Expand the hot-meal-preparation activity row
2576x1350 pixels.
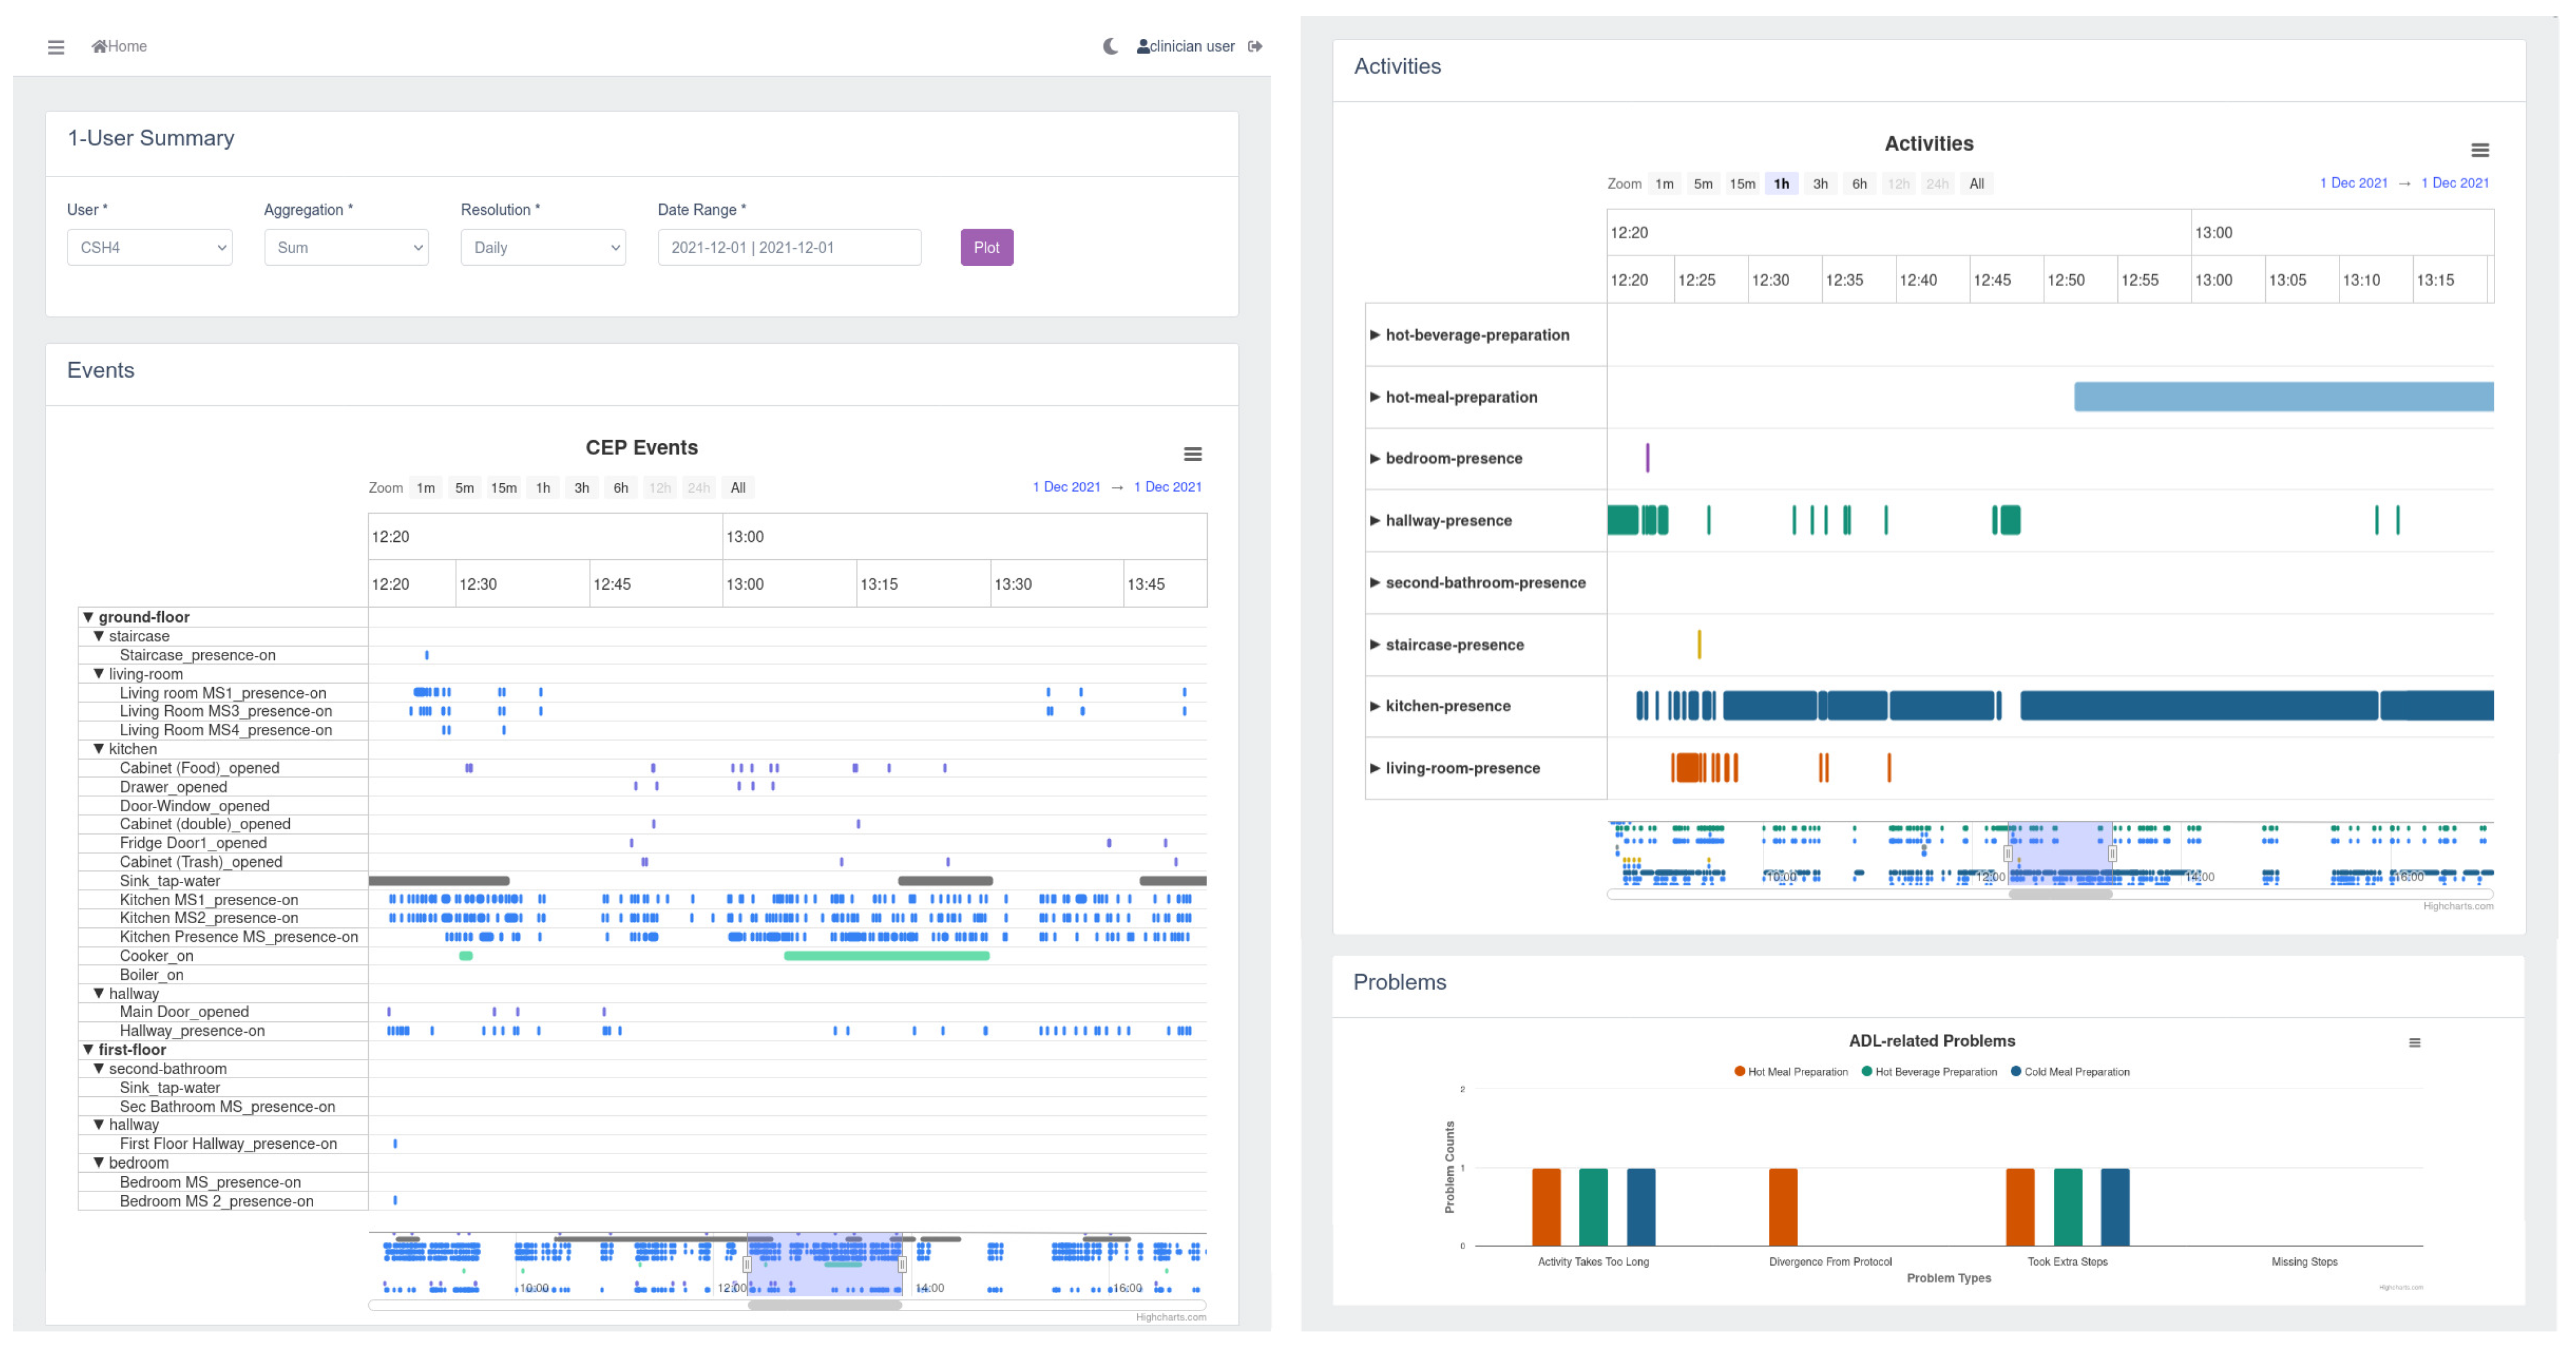click(x=1375, y=397)
